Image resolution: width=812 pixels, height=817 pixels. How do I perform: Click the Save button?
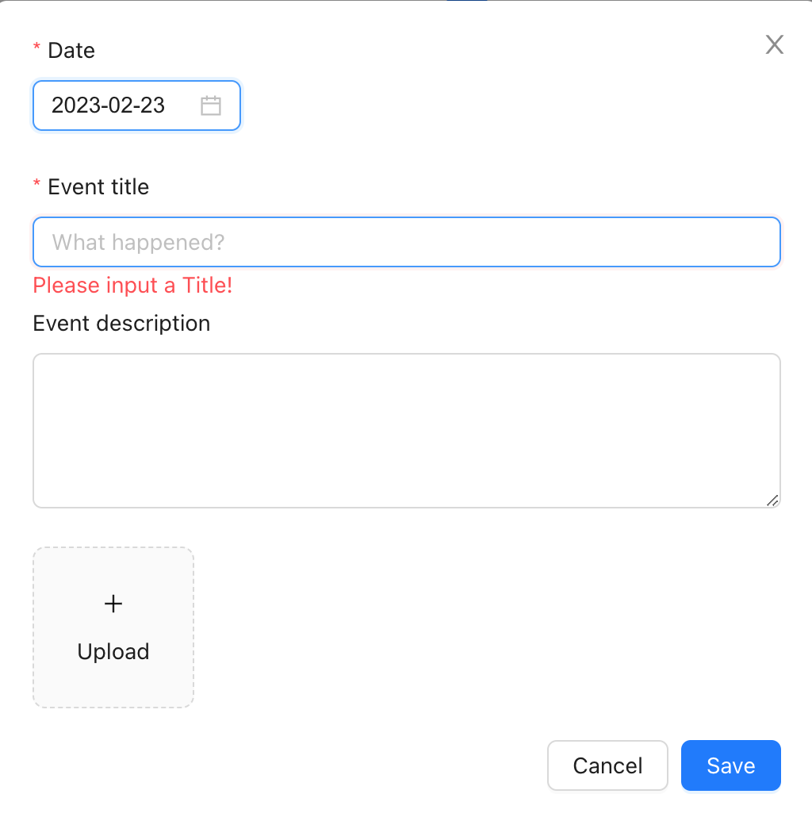tap(730, 765)
